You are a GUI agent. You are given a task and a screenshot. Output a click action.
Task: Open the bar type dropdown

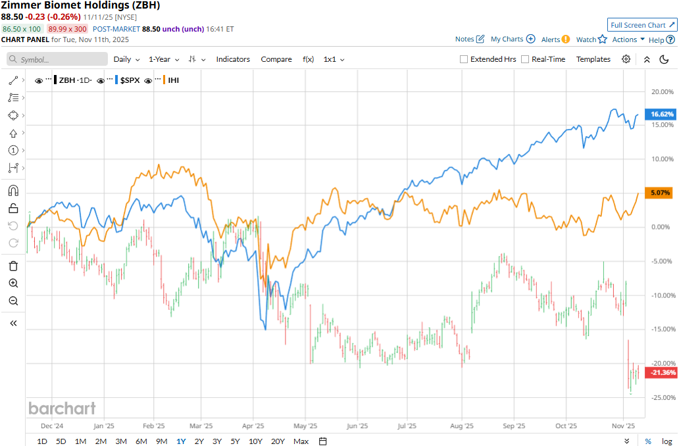click(x=197, y=59)
